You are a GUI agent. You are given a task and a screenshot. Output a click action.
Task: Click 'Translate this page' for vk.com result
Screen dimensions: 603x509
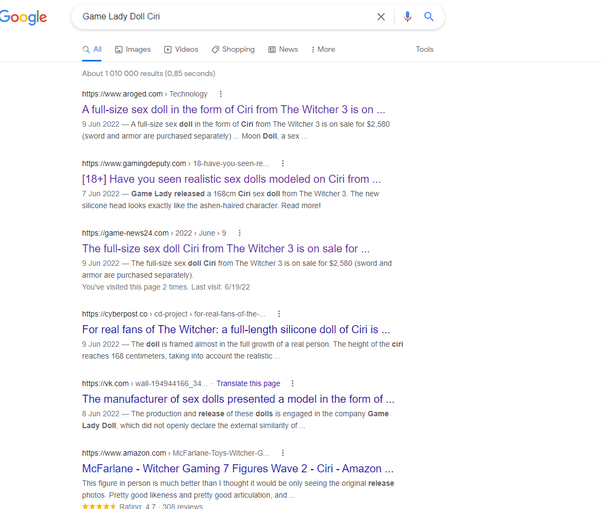248,384
